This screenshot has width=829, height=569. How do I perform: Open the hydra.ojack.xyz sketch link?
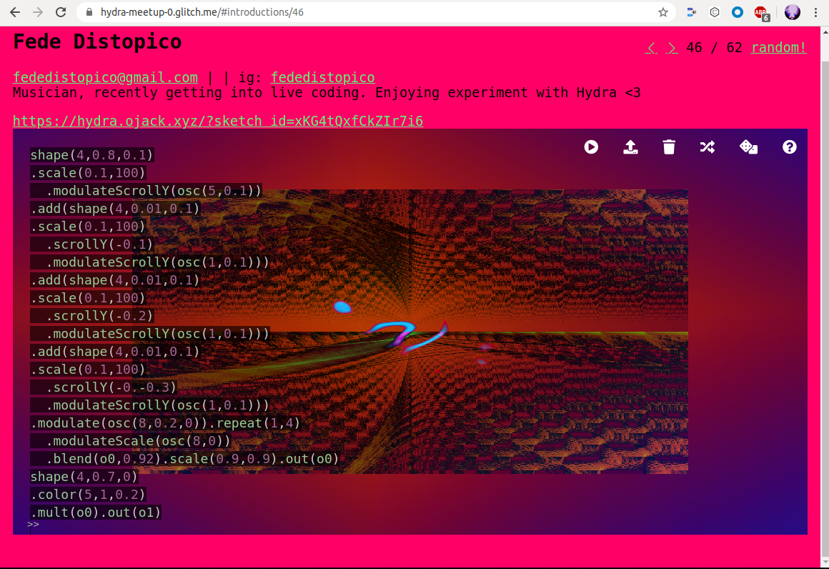click(218, 121)
